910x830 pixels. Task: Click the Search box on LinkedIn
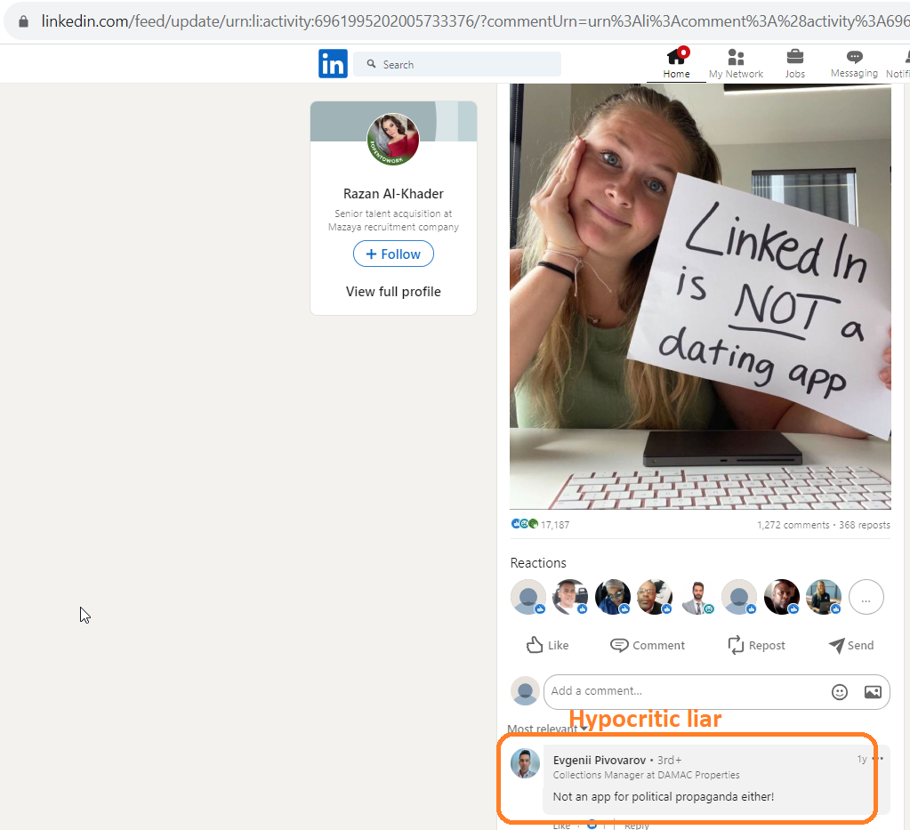(456, 64)
